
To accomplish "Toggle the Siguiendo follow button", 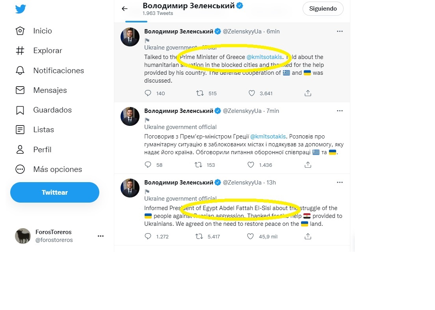I will [x=323, y=9].
